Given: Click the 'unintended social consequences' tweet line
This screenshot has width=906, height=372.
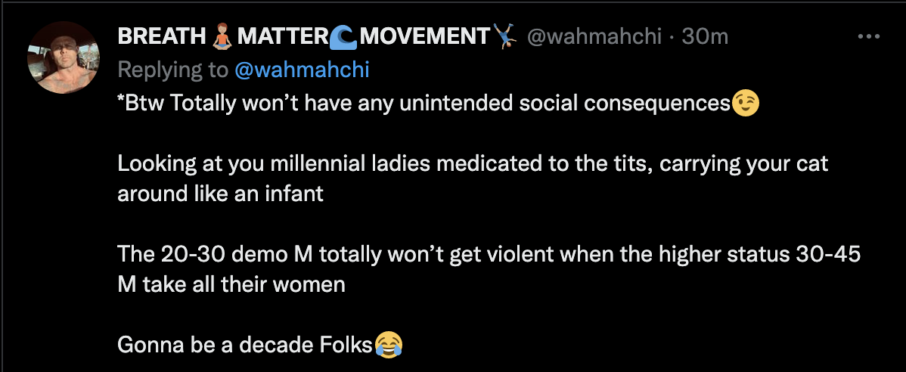Looking at the screenshot, I should [x=439, y=104].
